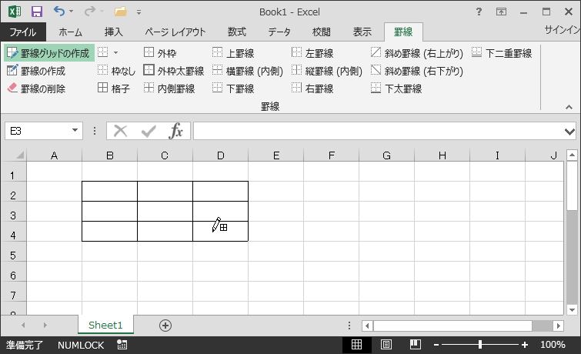
Task: Click the Name Box showing E3
Action: coord(37,131)
